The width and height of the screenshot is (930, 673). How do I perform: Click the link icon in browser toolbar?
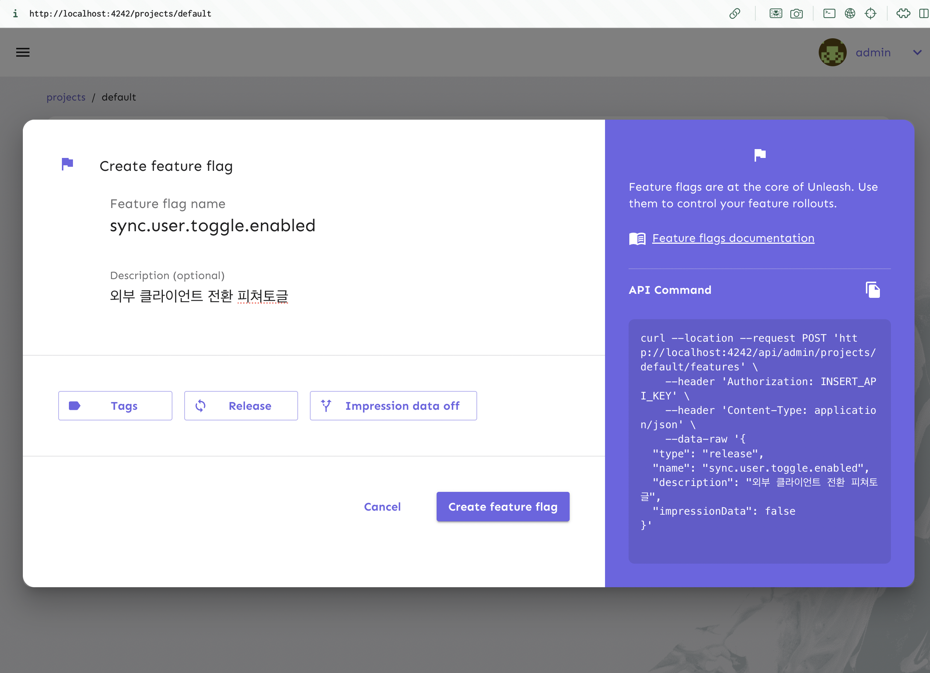pyautogui.click(x=734, y=14)
